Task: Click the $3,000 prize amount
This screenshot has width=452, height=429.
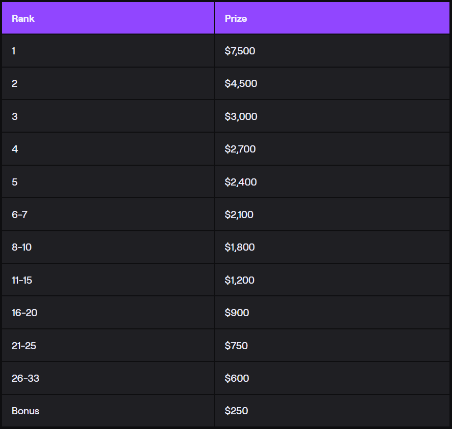Action: 241,116
